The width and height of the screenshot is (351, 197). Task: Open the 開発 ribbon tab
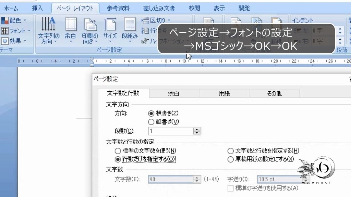coord(244,8)
